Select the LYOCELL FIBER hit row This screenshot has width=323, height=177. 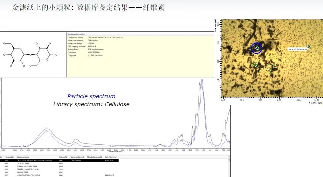point(59,163)
